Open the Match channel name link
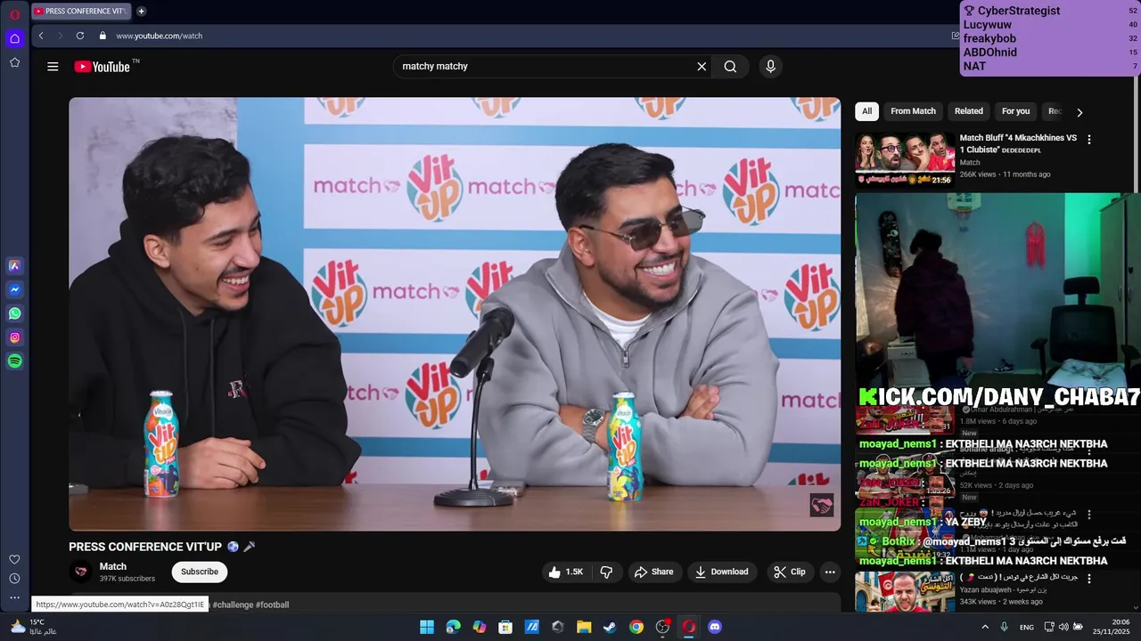The height and width of the screenshot is (641, 1141). pos(113,566)
